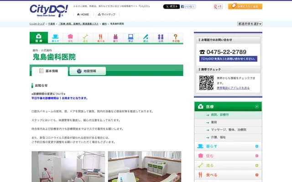Select the 暮らす cup category icon
Screen dimensions: 292x182
tap(55, 38)
